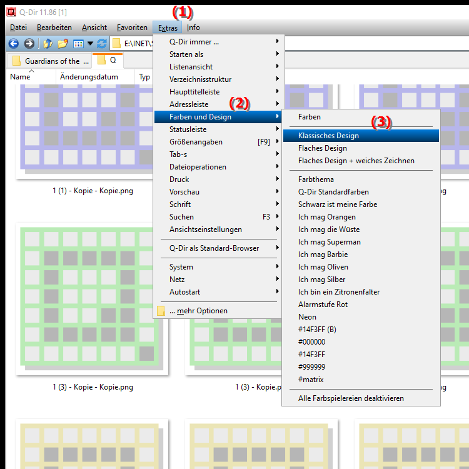This screenshot has width=469, height=469.
Task: Open the Bearbeiten menu
Action: coord(54,28)
